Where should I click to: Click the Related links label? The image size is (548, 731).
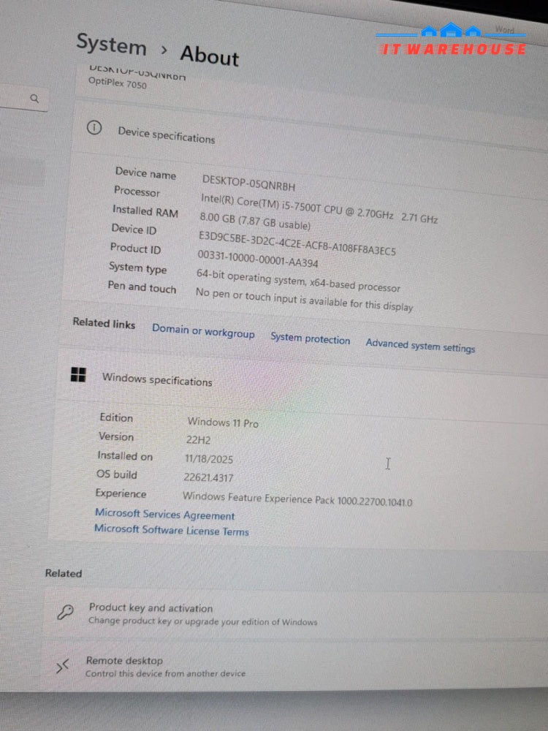[104, 323]
